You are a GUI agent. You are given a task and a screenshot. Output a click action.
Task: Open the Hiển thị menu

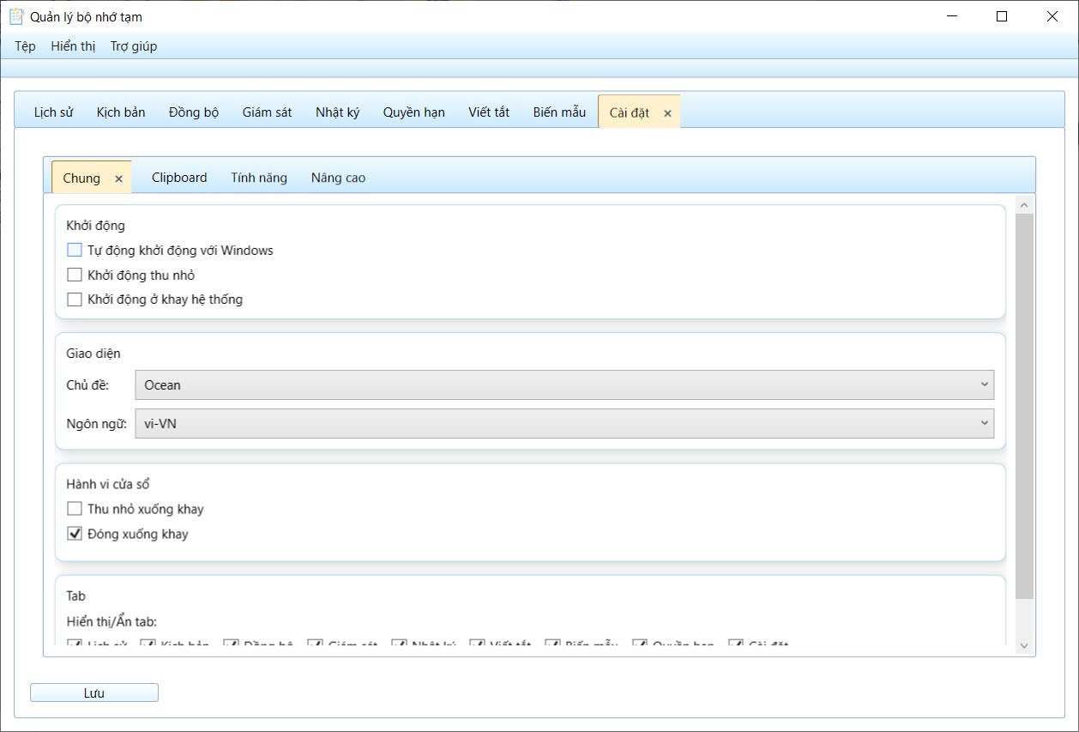(x=73, y=46)
